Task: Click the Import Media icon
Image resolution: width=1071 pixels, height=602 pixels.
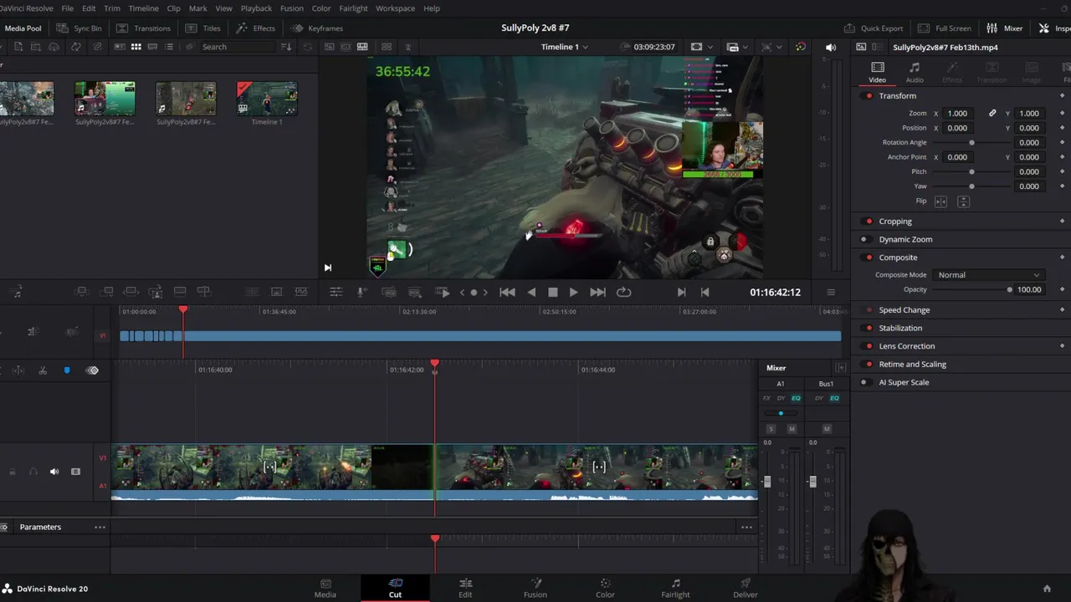Action: [18, 47]
